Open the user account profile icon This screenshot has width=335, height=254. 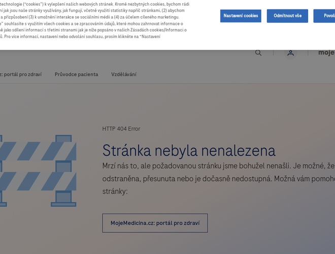[x=290, y=53]
